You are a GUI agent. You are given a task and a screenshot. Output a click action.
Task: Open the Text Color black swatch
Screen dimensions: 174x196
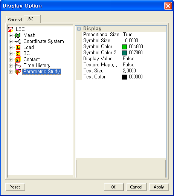click(x=124, y=77)
